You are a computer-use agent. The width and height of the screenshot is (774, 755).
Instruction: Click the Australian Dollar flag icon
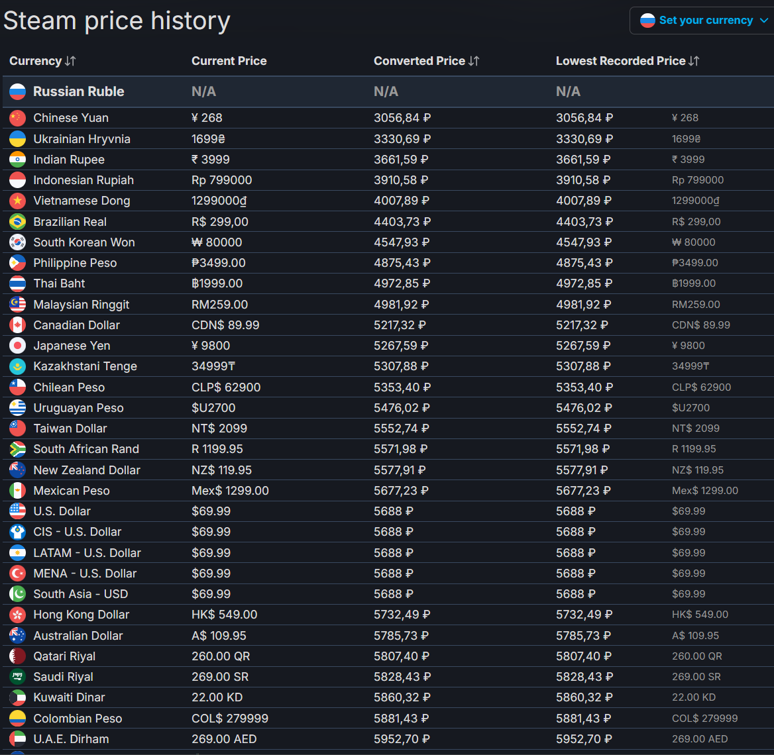[18, 635]
